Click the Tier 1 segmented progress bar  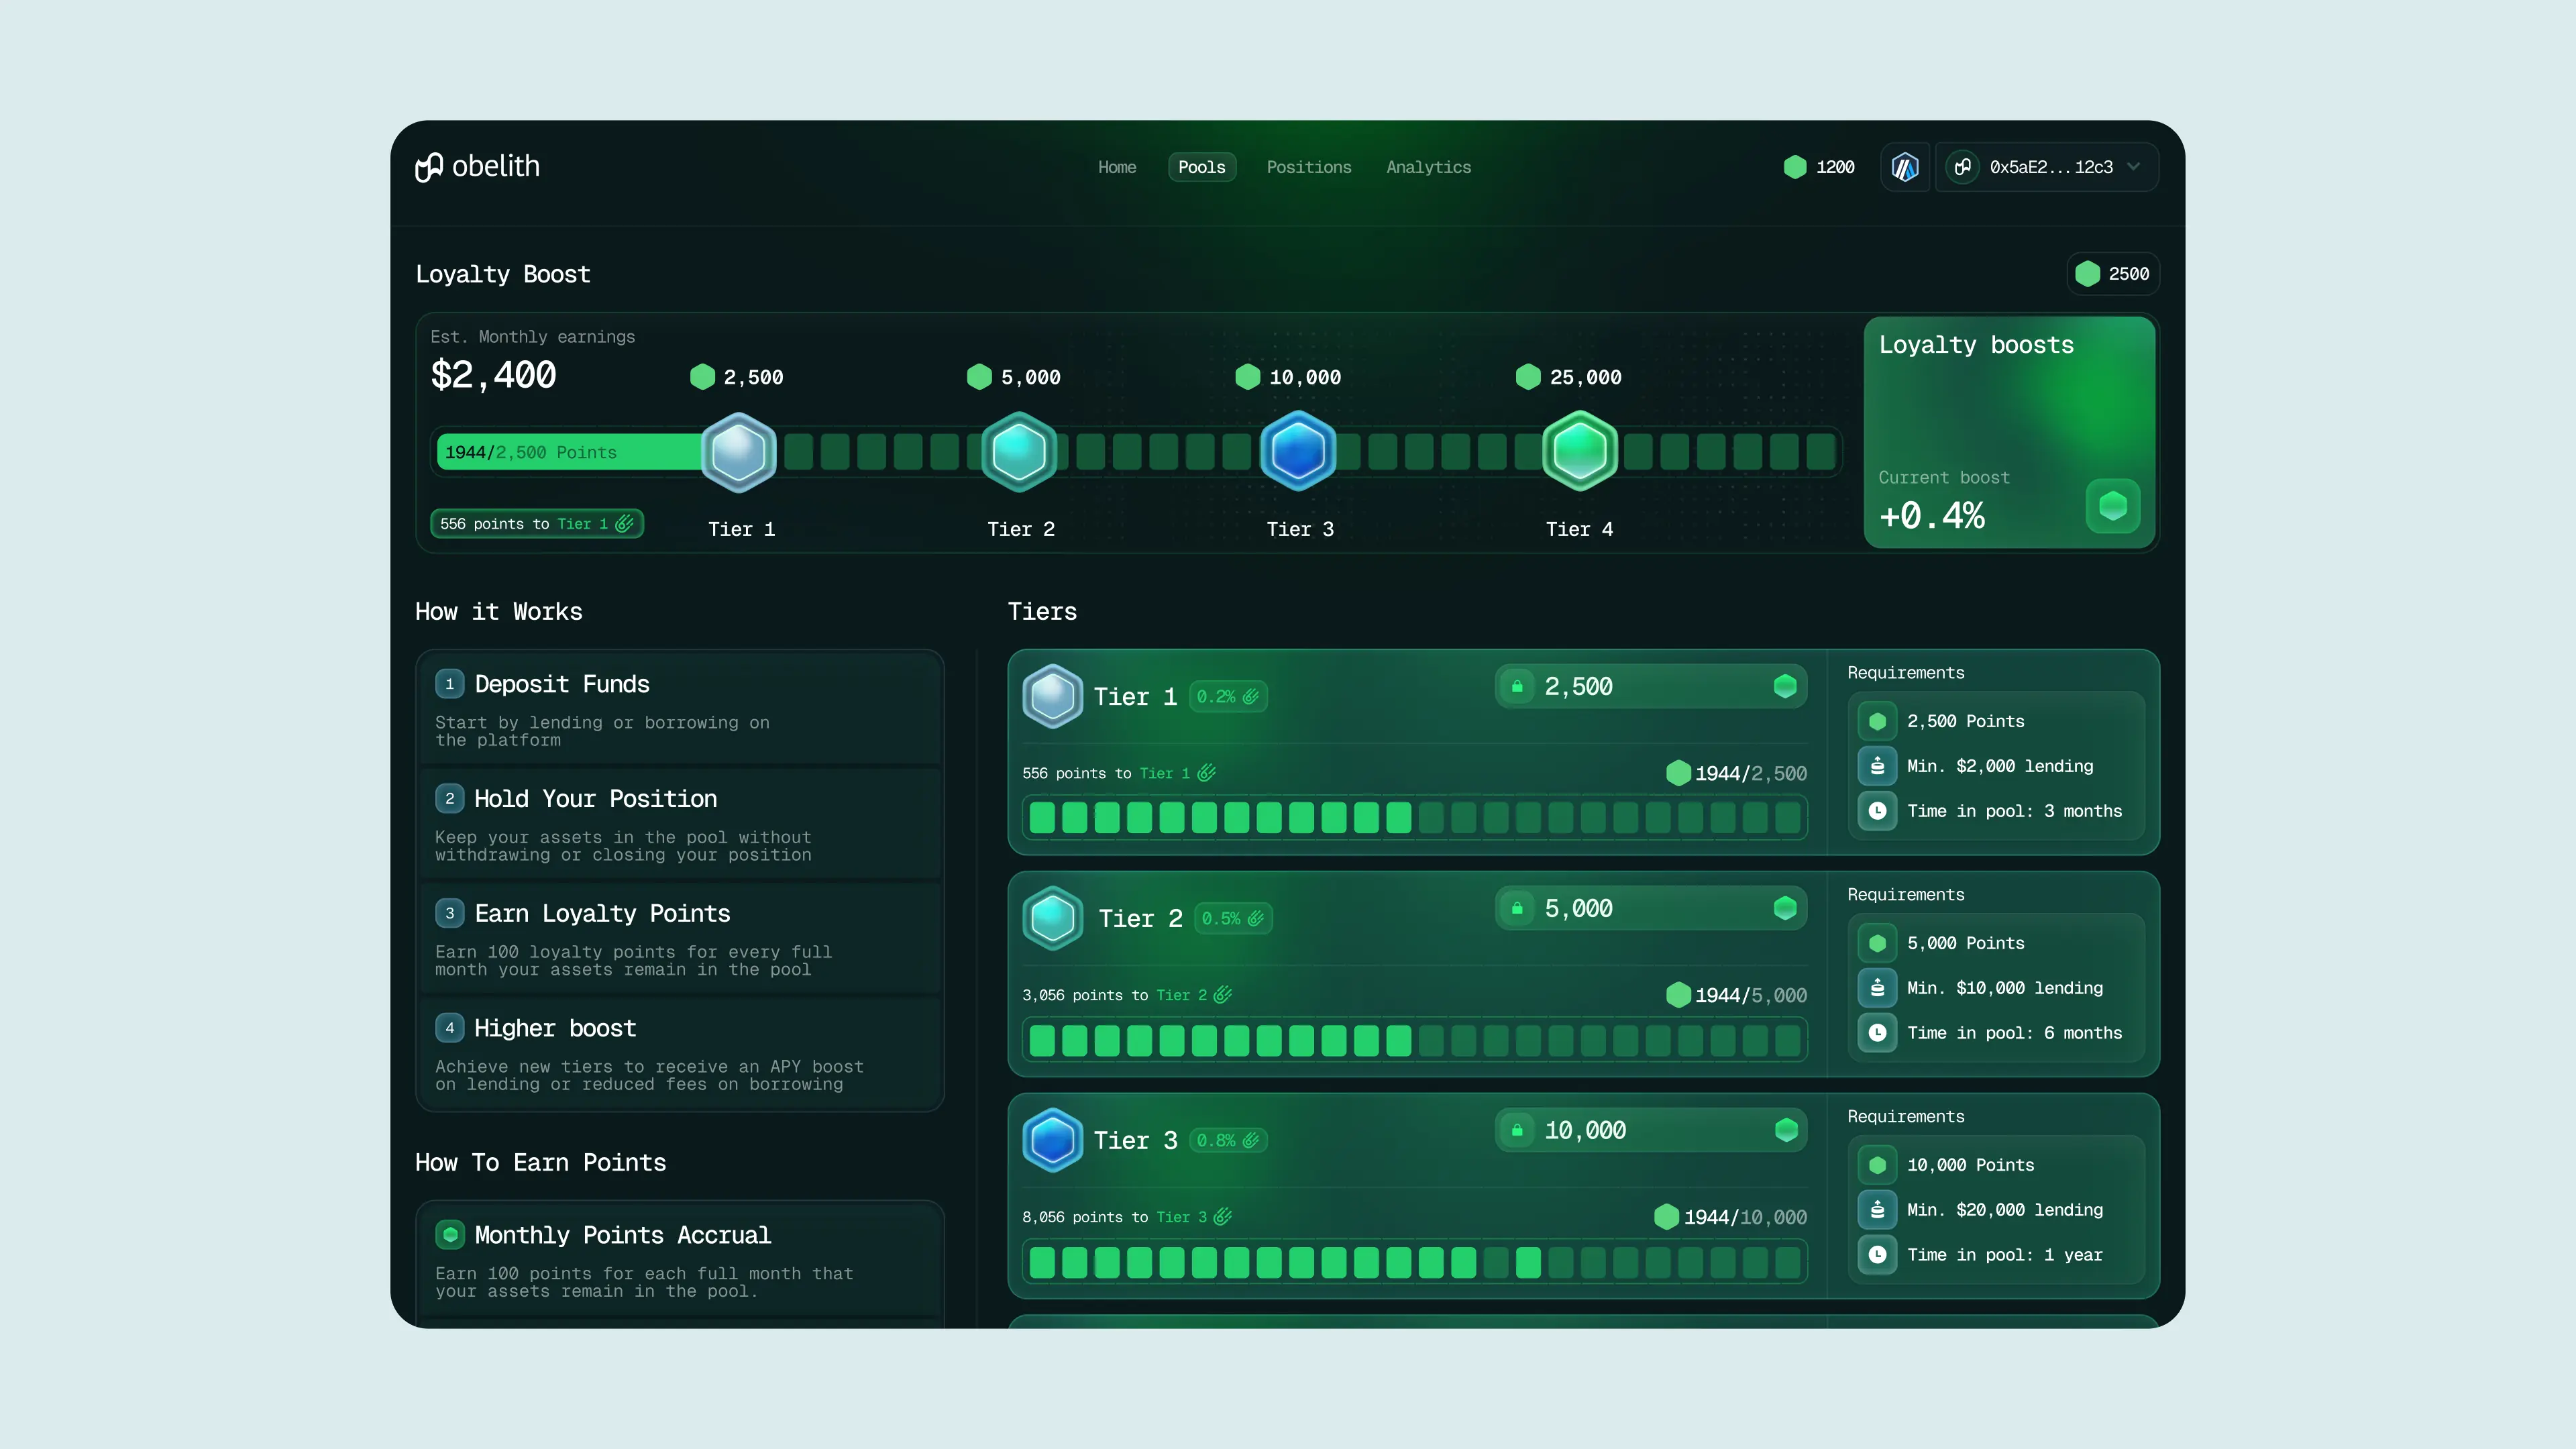[1414, 818]
